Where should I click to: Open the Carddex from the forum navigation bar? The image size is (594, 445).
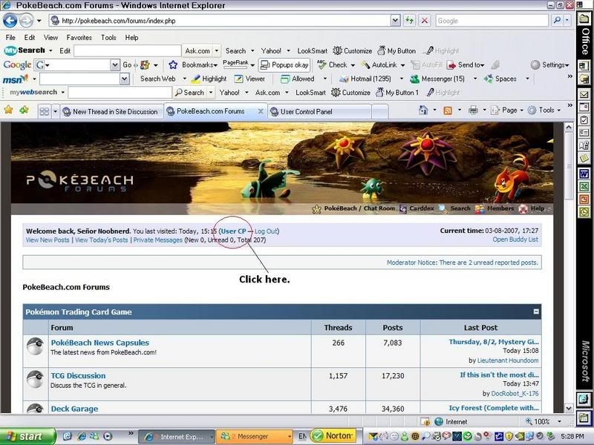pyautogui.click(x=417, y=208)
